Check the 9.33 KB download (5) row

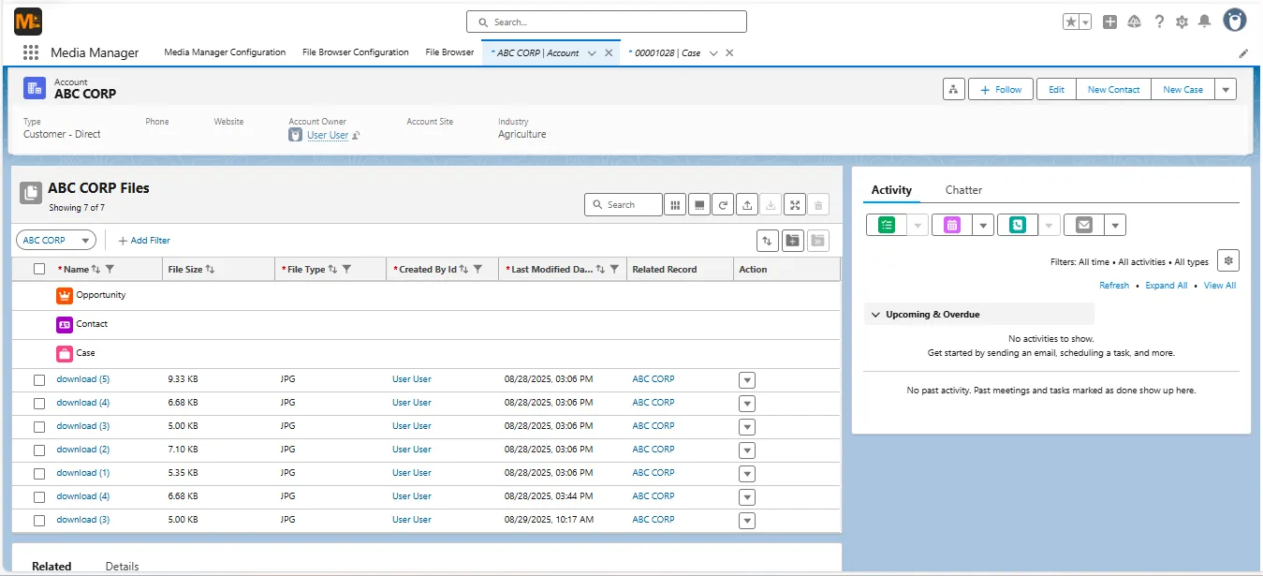pyautogui.click(x=39, y=380)
